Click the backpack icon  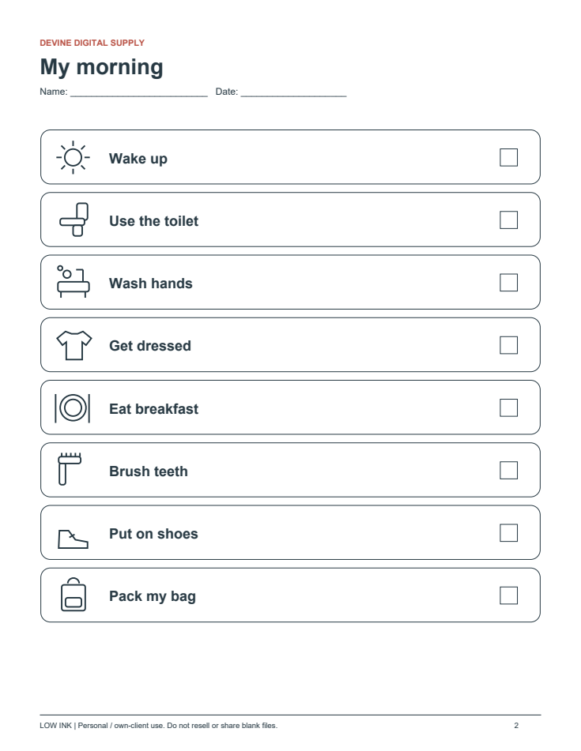pyautogui.click(x=74, y=595)
